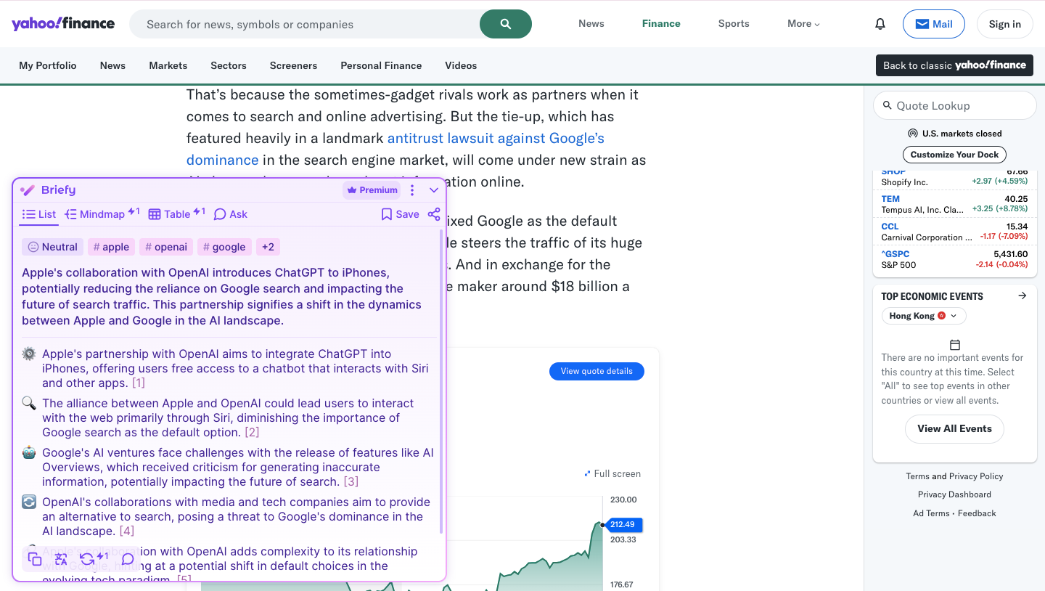The image size is (1045, 591).
Task: Select the #apple tag
Action: 111,247
